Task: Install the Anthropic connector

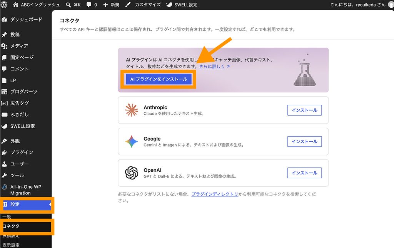Action: (304, 110)
